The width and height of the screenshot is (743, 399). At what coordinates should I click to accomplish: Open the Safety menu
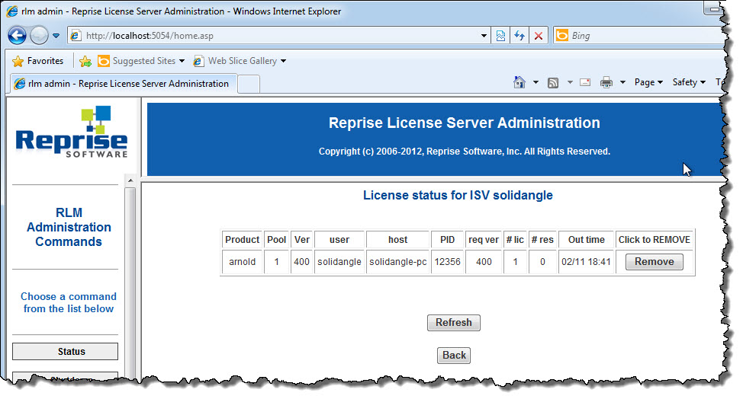point(689,82)
